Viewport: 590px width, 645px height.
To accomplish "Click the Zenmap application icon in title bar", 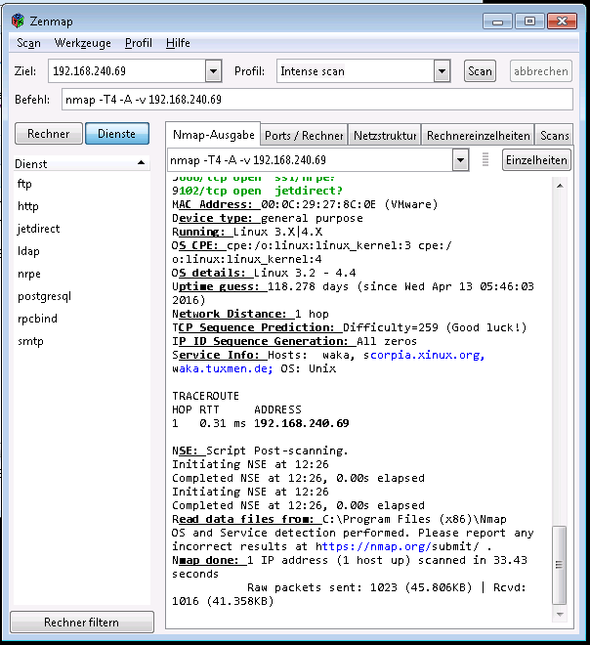I will (18, 21).
